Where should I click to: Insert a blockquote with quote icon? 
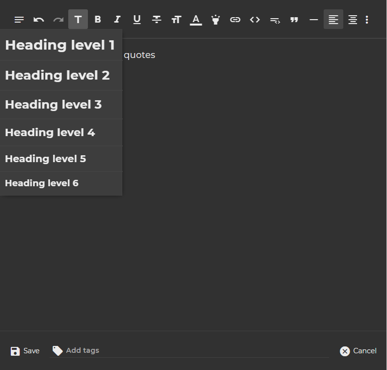(294, 20)
